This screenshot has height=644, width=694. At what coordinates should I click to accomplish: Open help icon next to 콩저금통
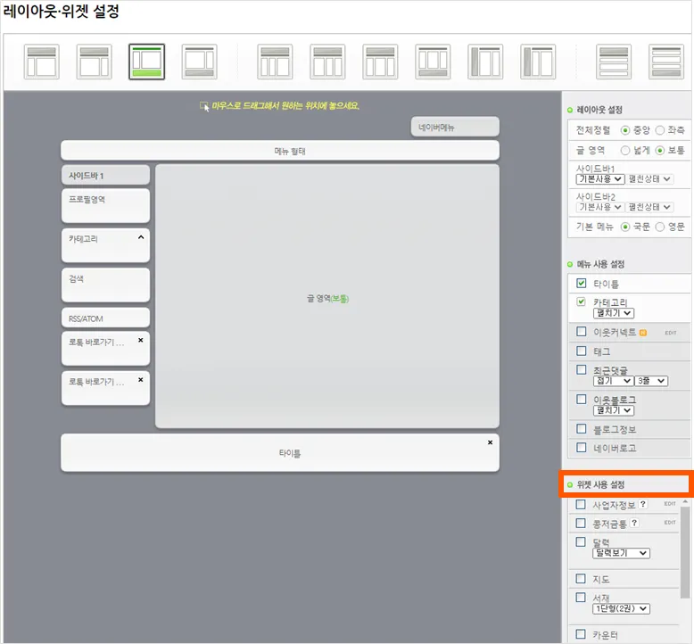tap(634, 523)
